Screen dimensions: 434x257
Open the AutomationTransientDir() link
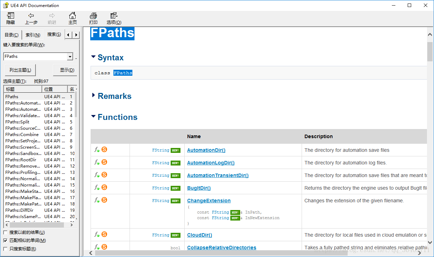tap(218, 175)
